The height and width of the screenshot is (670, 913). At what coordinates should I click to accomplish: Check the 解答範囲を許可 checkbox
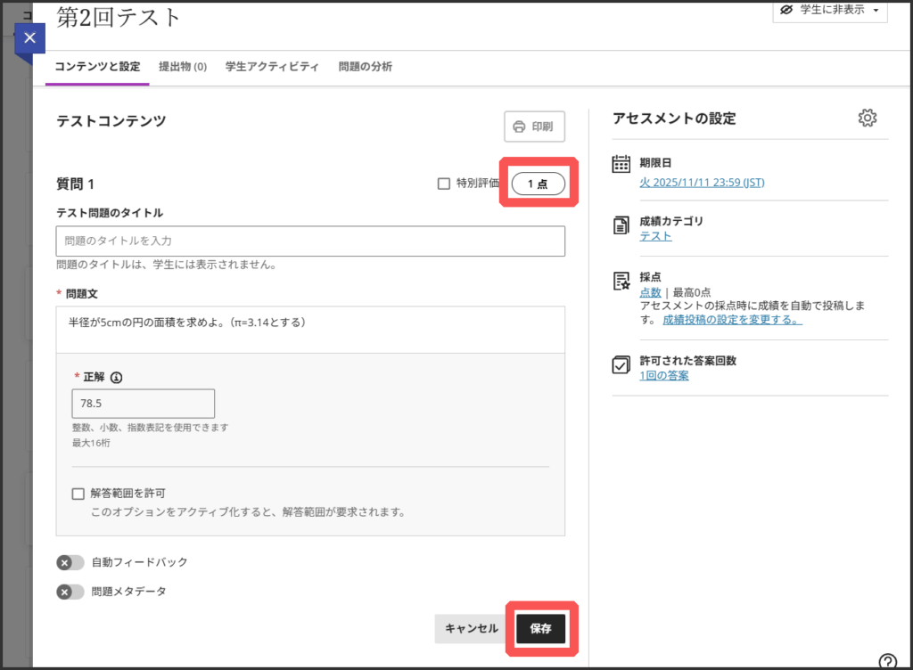(78, 494)
